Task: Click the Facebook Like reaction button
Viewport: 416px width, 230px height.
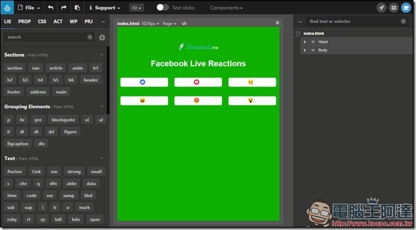Action: [x=144, y=82]
